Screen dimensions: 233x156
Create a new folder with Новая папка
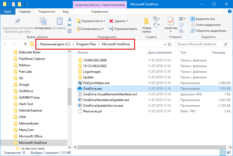[x=147, y=25]
